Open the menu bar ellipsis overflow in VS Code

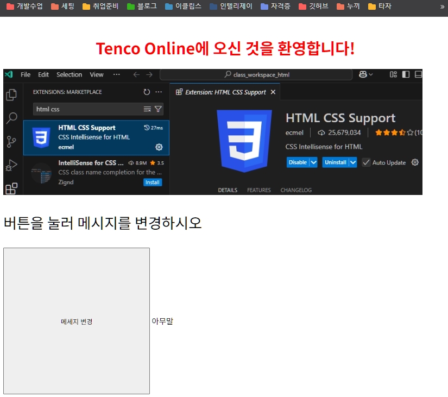pos(116,74)
